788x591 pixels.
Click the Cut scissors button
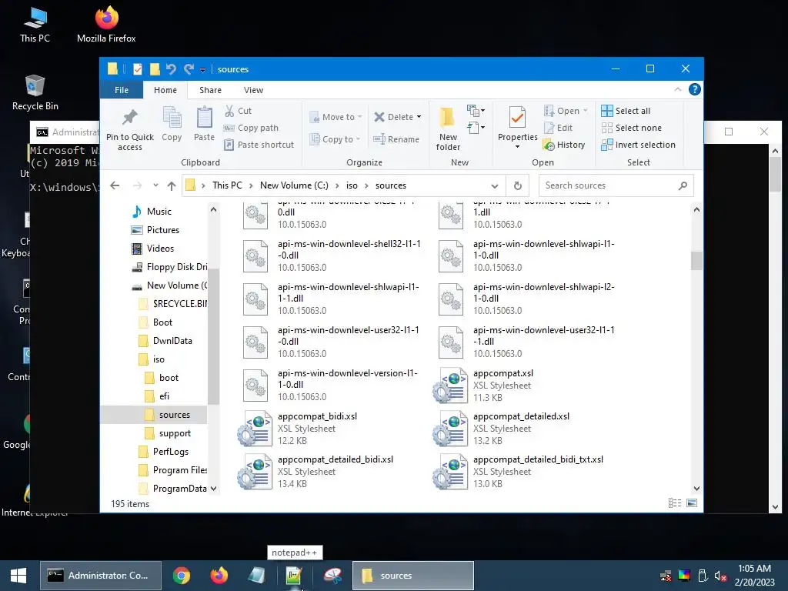238,111
